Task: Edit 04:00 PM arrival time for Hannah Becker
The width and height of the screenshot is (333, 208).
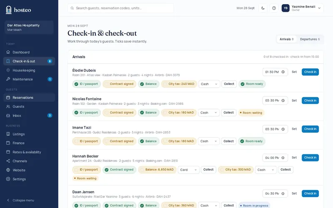Action: [275, 158]
